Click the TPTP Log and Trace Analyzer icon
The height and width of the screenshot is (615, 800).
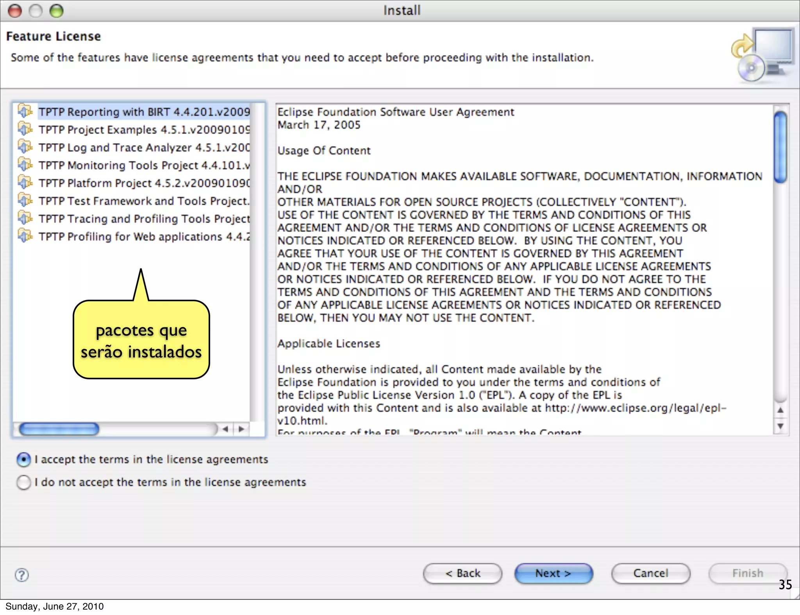25,147
